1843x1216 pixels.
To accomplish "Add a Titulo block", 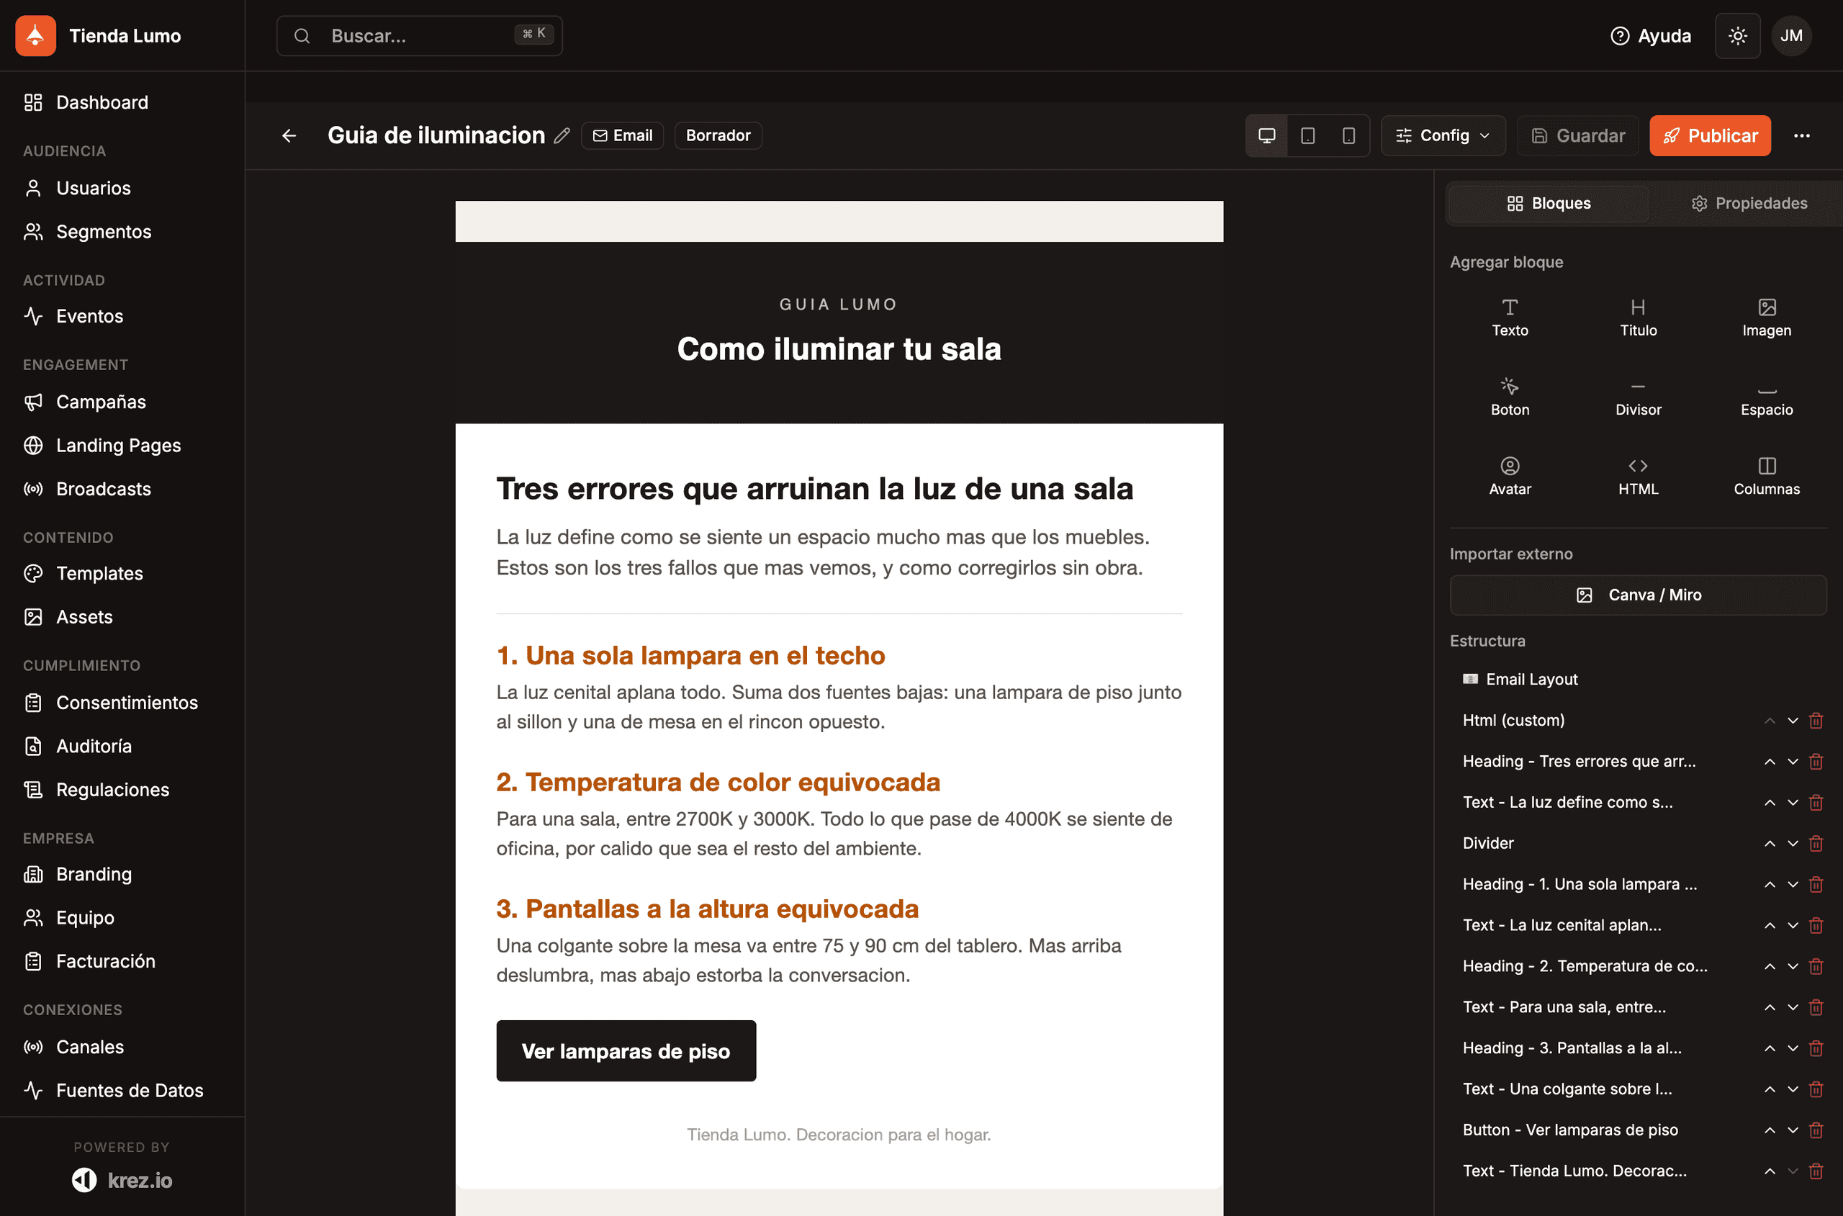I will click(1638, 317).
